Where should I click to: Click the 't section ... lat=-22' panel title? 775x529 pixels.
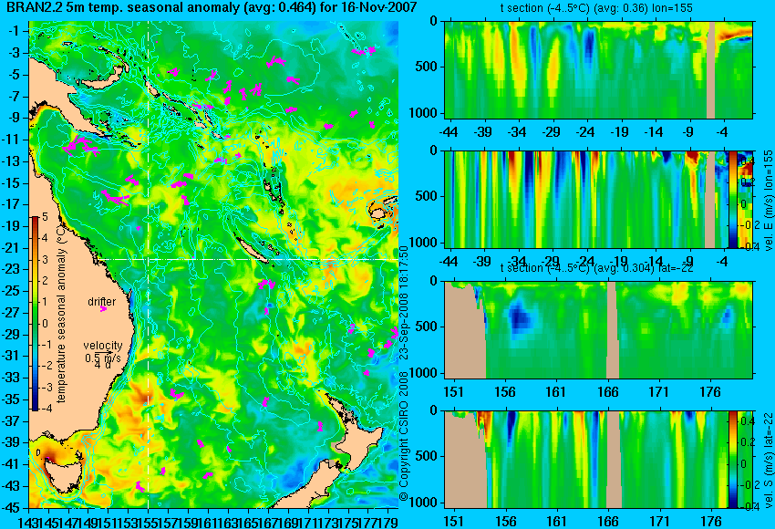click(x=596, y=267)
